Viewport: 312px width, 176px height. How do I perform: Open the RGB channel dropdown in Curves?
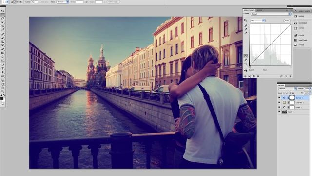click(258, 21)
